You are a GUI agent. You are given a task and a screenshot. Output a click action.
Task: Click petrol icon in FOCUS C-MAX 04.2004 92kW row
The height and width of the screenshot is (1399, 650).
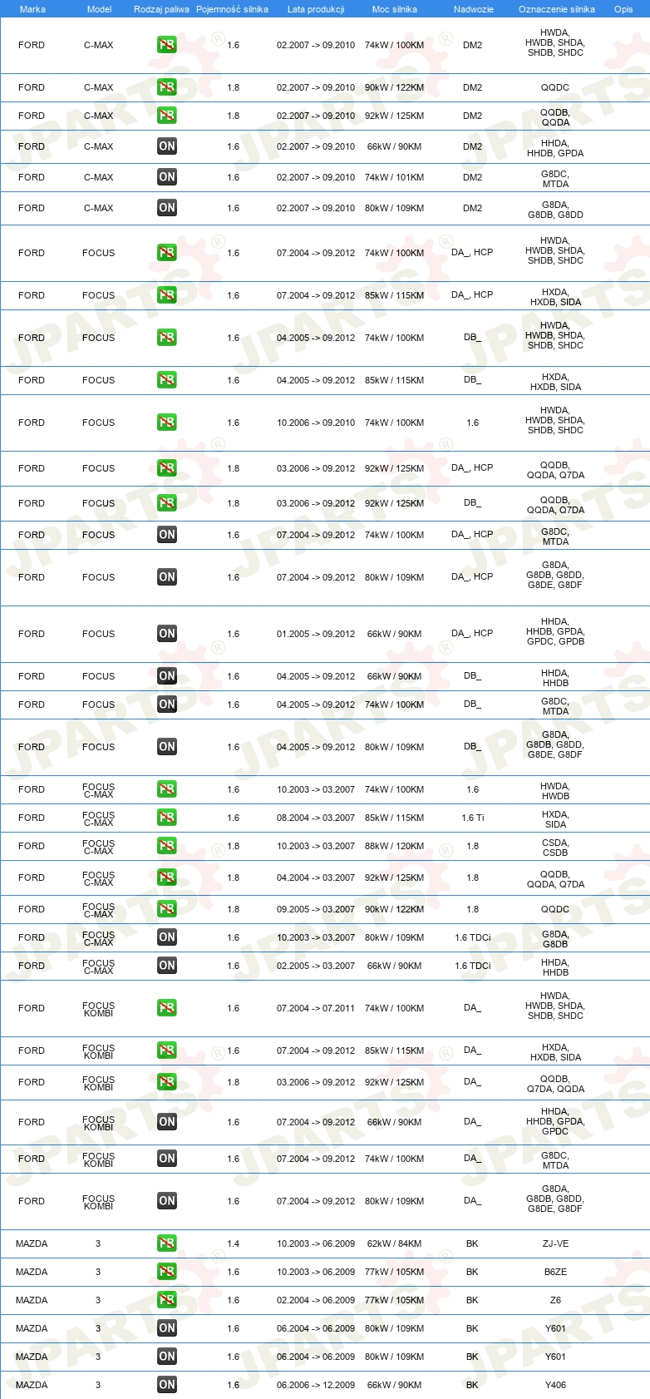[x=167, y=877]
